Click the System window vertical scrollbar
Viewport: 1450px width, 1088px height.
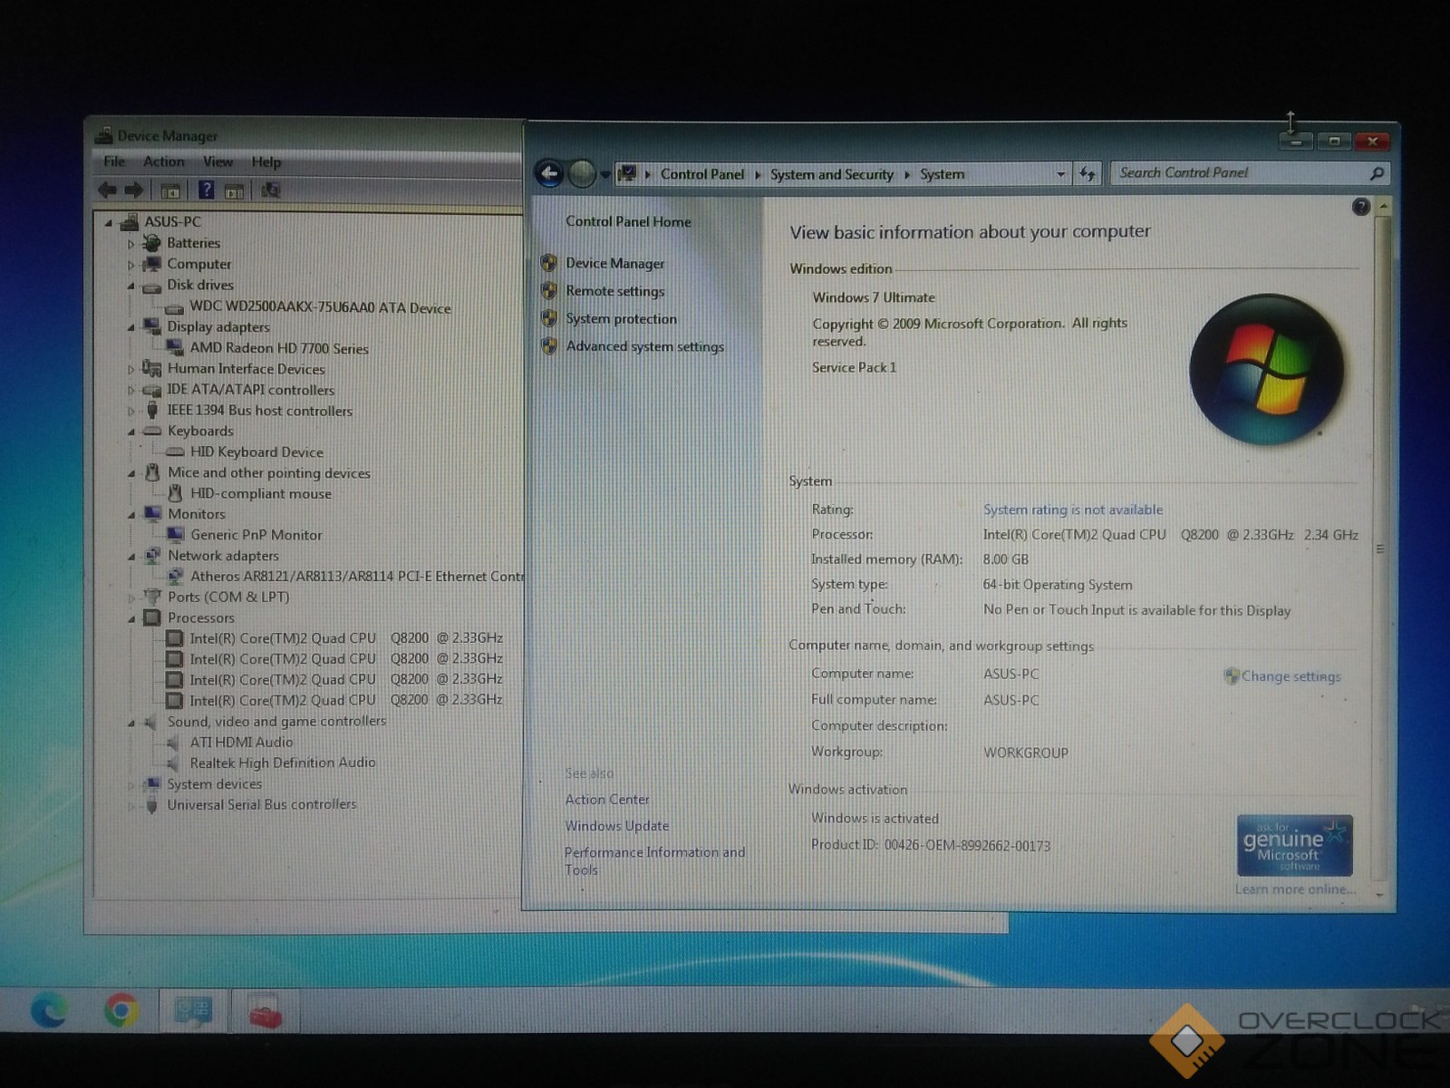pyautogui.click(x=1380, y=549)
